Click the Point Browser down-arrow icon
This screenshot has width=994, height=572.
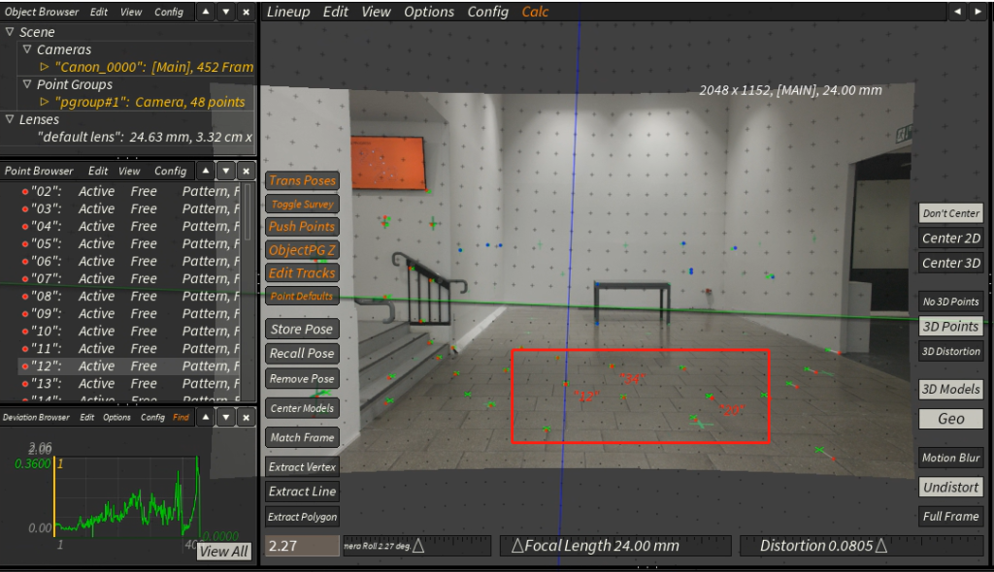(226, 171)
